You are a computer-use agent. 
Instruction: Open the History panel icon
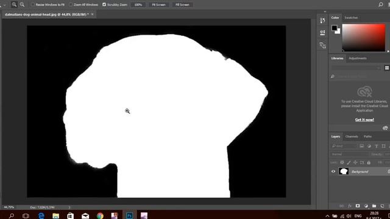click(x=322, y=20)
